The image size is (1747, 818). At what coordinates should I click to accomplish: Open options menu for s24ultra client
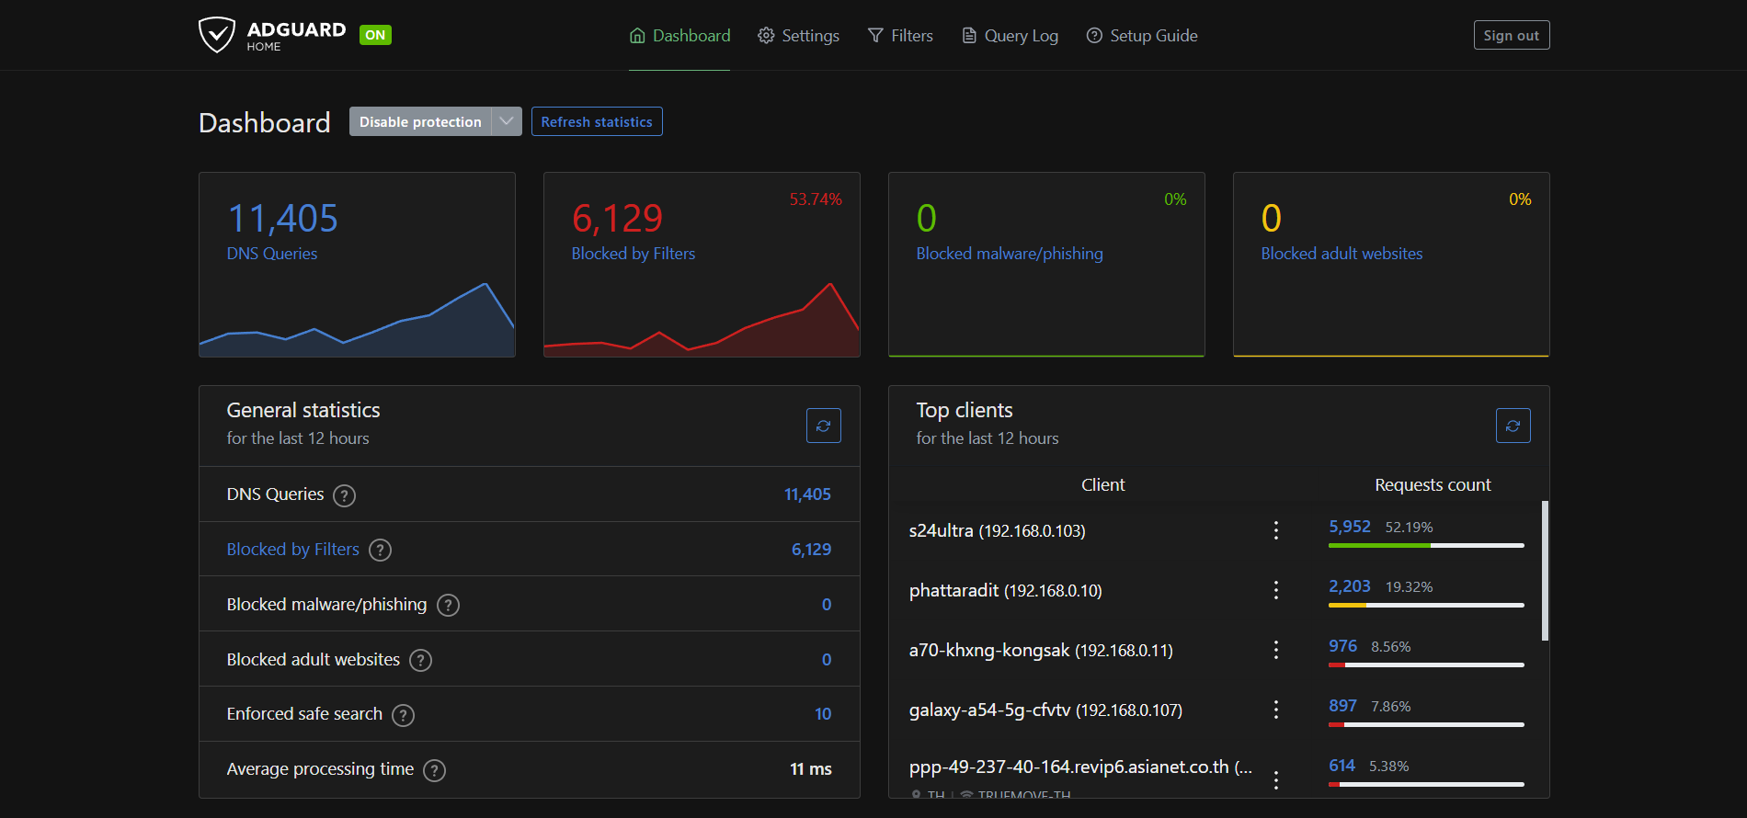click(x=1275, y=530)
